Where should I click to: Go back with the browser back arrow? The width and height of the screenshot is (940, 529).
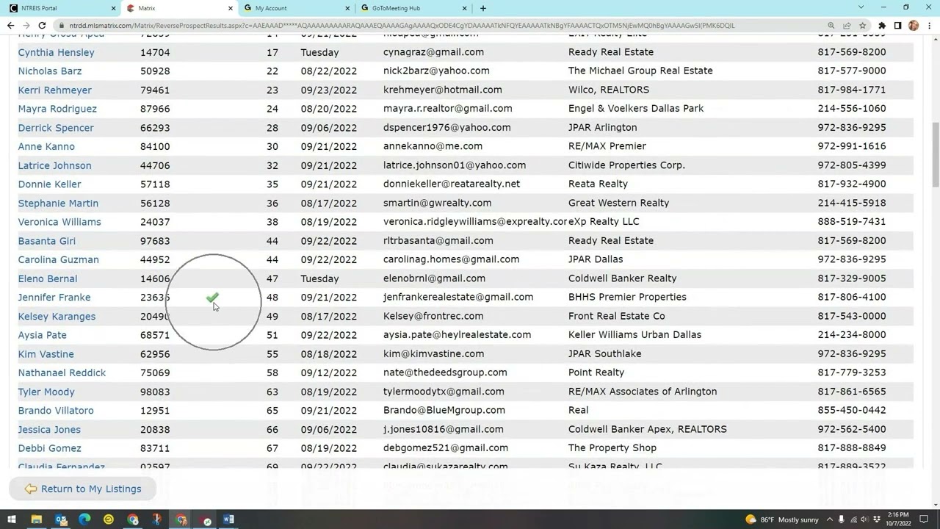[x=10, y=26]
